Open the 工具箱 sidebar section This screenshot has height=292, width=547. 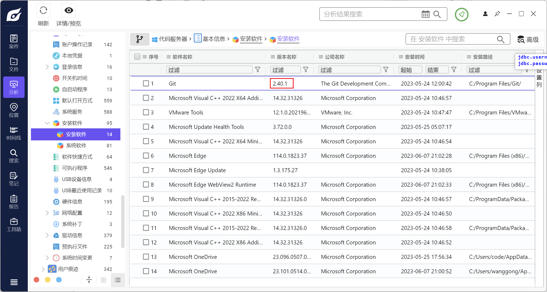(14, 224)
